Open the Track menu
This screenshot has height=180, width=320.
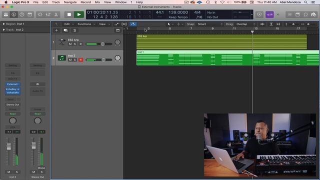(x=56, y=2)
